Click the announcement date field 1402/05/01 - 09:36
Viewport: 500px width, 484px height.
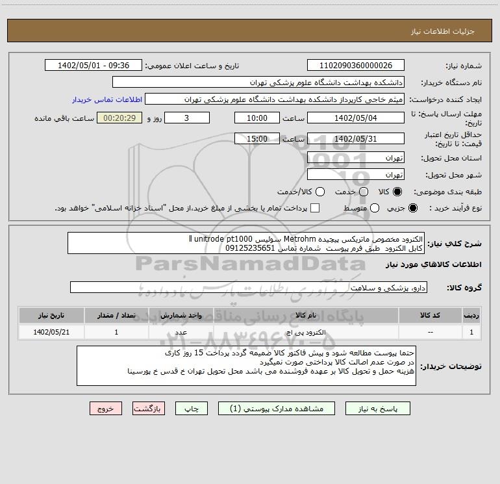coord(94,66)
